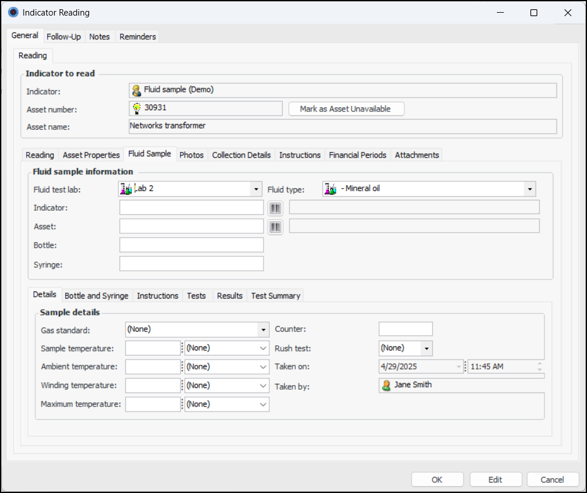Expand the Gas standard dropdown
587x493 pixels.
[263, 330]
